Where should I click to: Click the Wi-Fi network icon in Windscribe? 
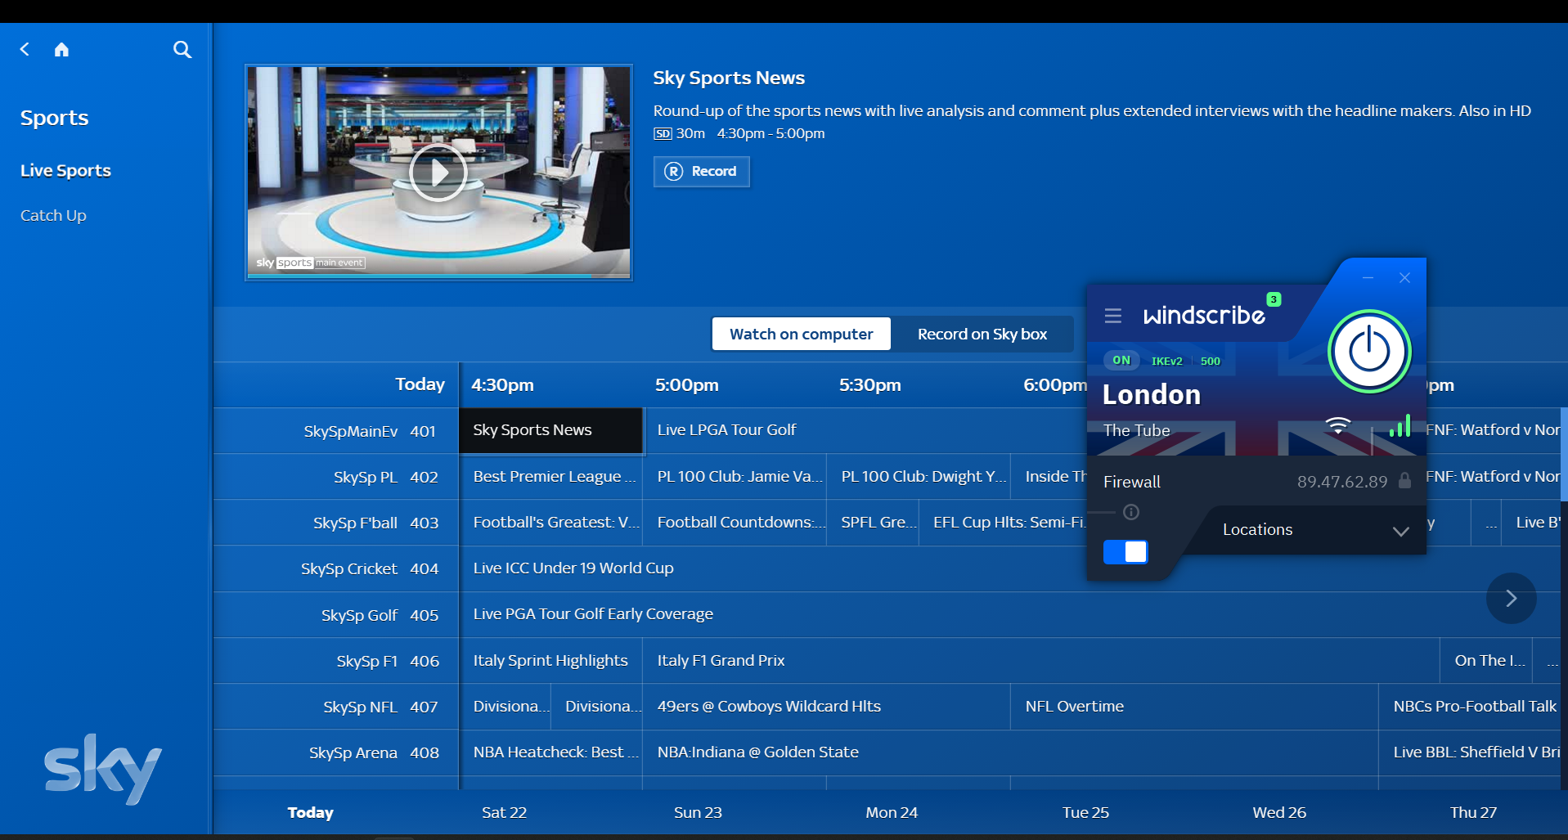click(x=1337, y=425)
